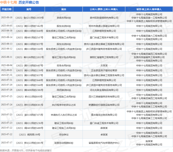Click case number 冀0110民初7462号

click(x=29, y=26)
